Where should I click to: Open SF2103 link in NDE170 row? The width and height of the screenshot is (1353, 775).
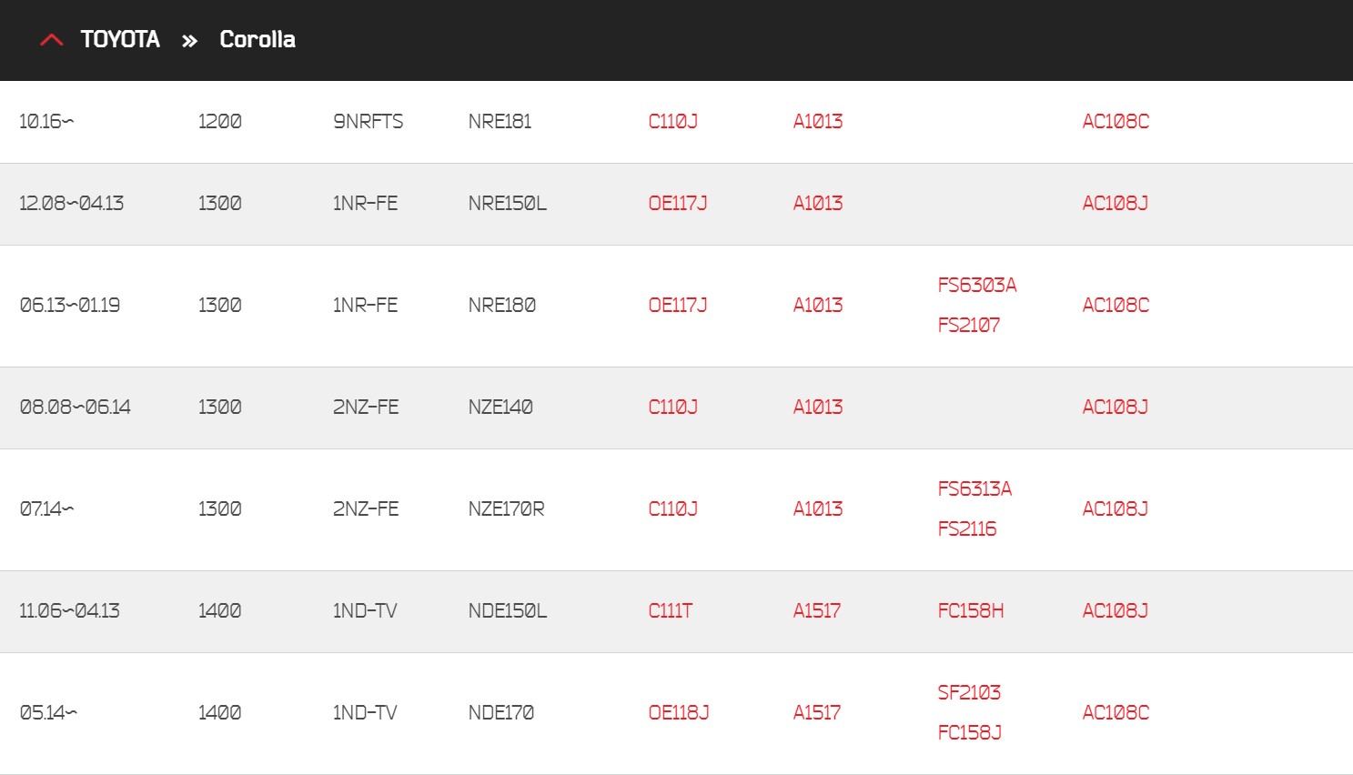(x=969, y=693)
